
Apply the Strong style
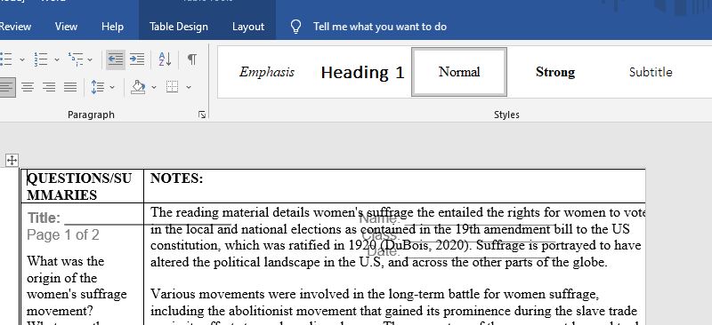pyautogui.click(x=555, y=72)
